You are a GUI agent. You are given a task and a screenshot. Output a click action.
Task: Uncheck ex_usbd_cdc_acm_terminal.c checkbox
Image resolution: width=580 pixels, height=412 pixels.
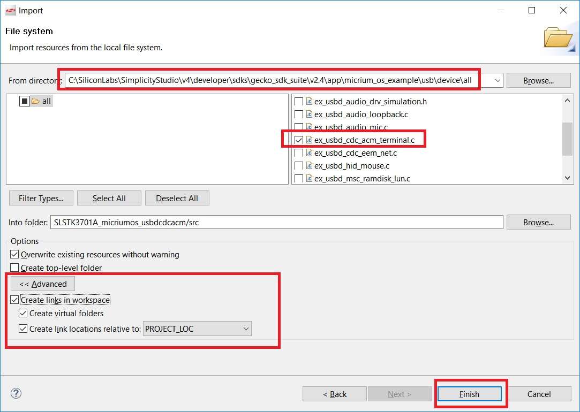[x=298, y=140]
